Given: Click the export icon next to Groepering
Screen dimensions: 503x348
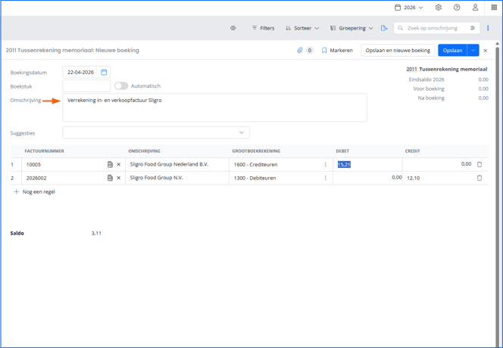Looking at the screenshot, I should [x=384, y=28].
